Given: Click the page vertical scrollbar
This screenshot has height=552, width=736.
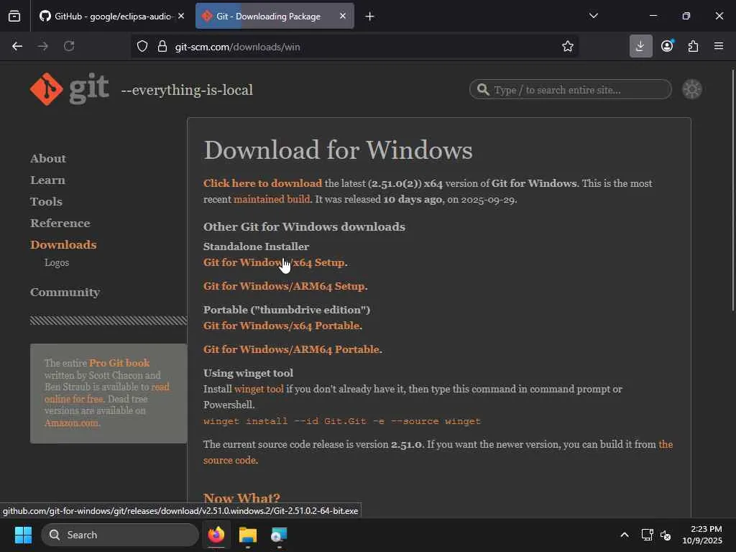Looking at the screenshot, I should pyautogui.click(x=732, y=190).
